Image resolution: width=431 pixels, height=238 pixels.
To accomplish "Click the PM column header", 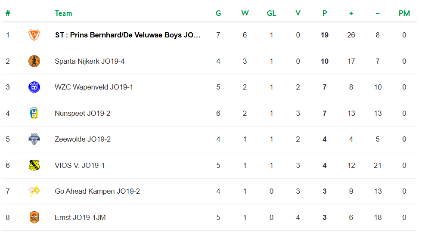I will [x=404, y=13].
